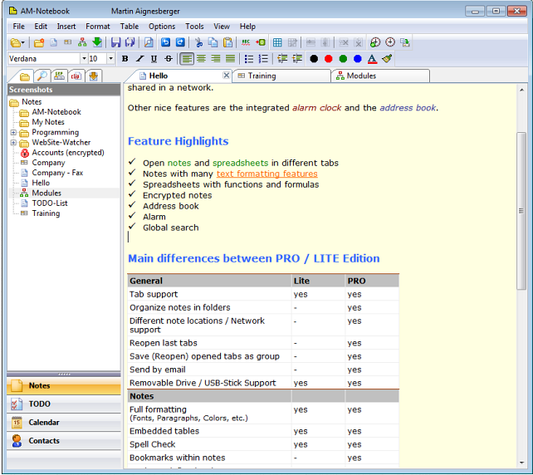The width and height of the screenshot is (533, 475).
Task: Click the font color 'A' icon
Action: [372, 59]
